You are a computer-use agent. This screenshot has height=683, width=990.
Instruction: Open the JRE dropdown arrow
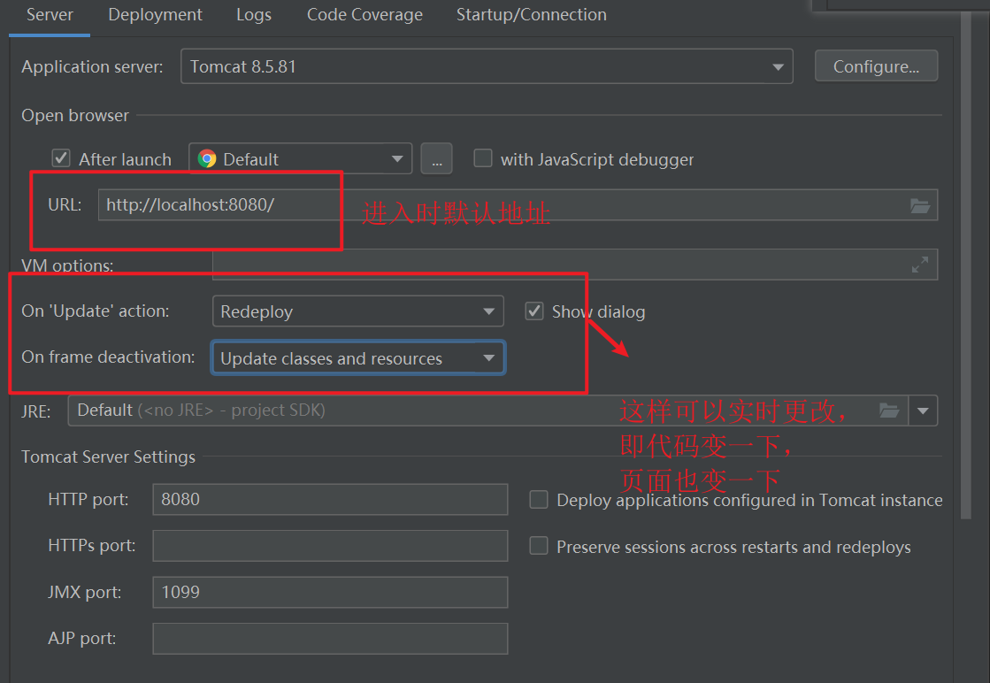point(923,411)
